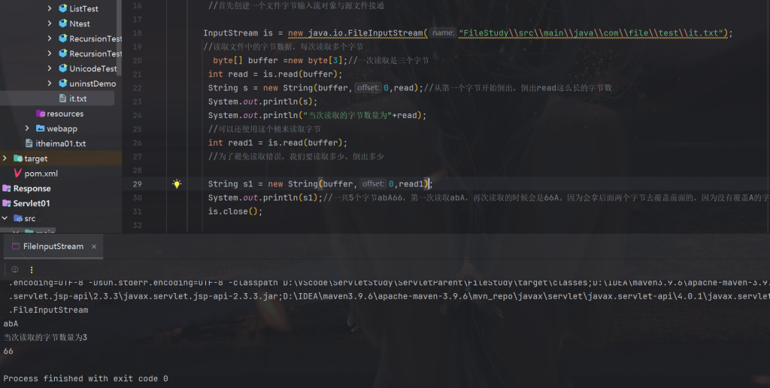
Task: Open the vertical three-dot more options menu
Action: (32, 269)
